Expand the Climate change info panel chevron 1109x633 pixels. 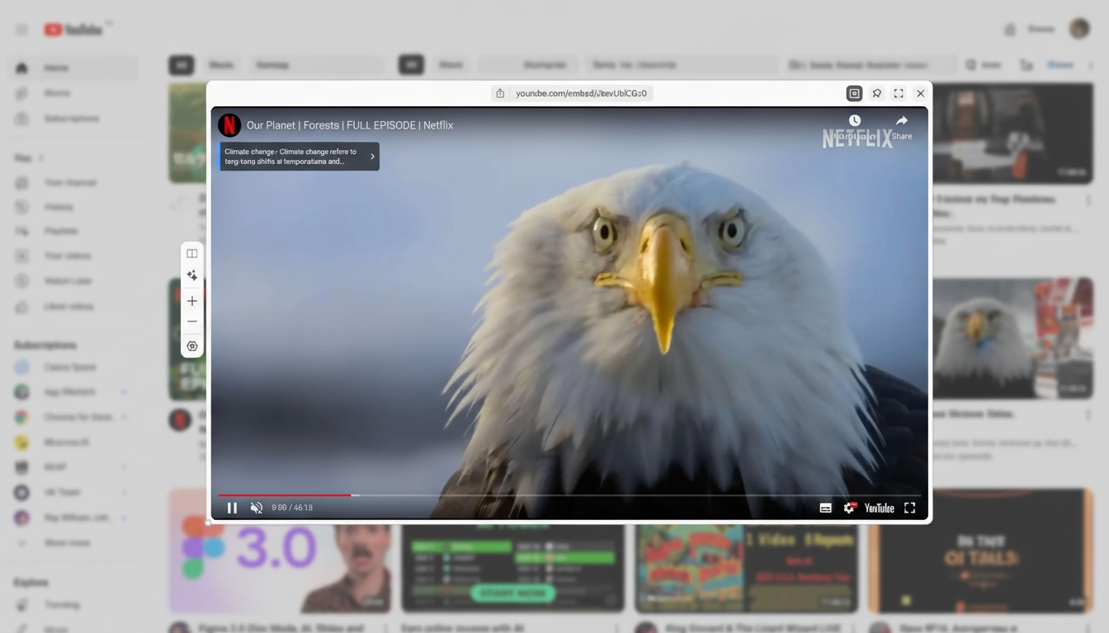click(372, 157)
